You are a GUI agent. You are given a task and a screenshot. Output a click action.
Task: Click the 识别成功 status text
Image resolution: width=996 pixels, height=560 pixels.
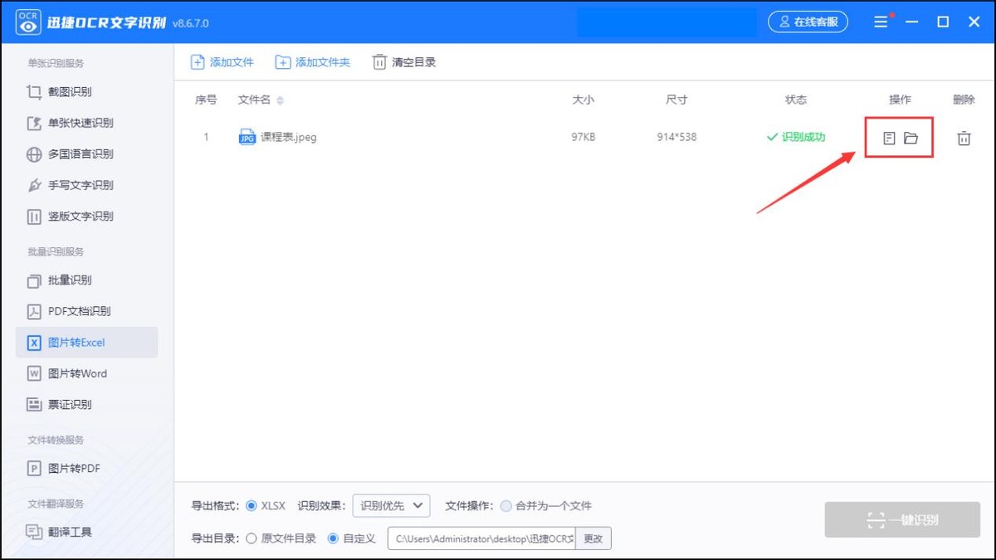tap(803, 137)
